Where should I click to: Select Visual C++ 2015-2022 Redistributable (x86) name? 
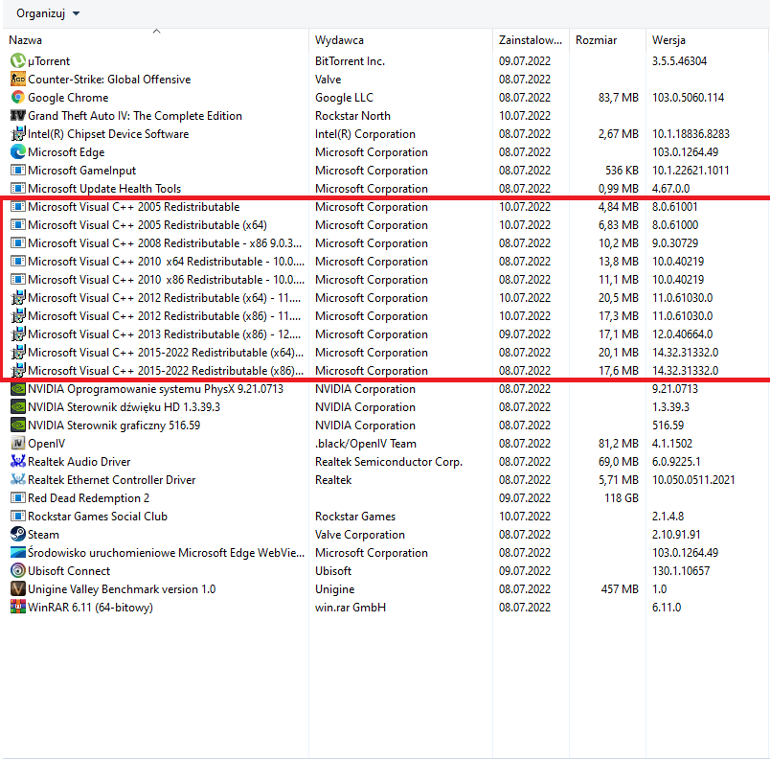166,371
